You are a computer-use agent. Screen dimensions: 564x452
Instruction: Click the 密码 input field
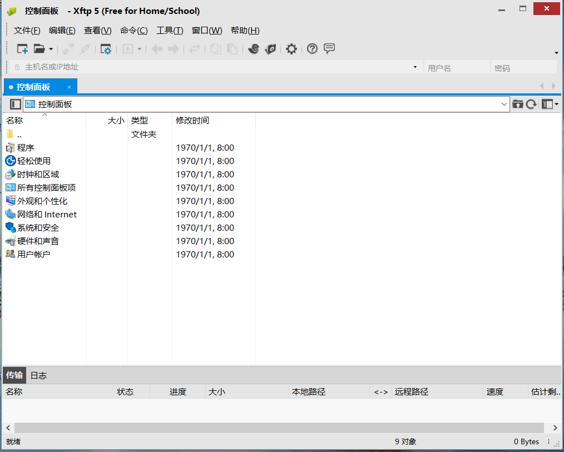pyautogui.click(x=523, y=68)
